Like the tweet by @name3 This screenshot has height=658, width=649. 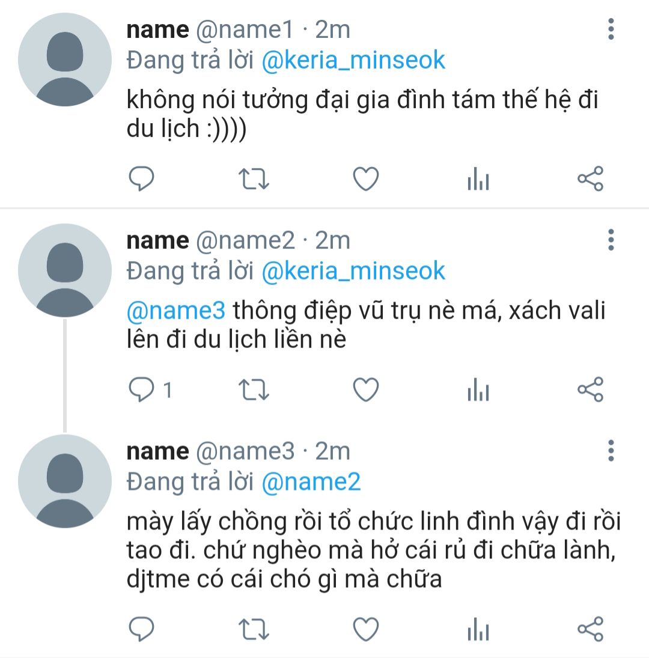(365, 629)
